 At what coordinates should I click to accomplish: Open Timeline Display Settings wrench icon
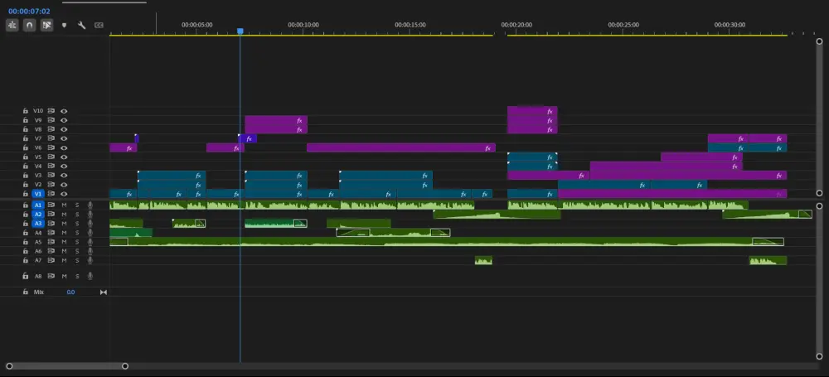[81, 25]
